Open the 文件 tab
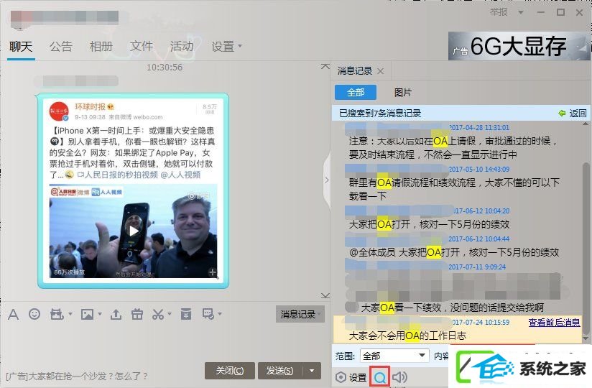The height and width of the screenshot is (388, 592). pos(142,47)
